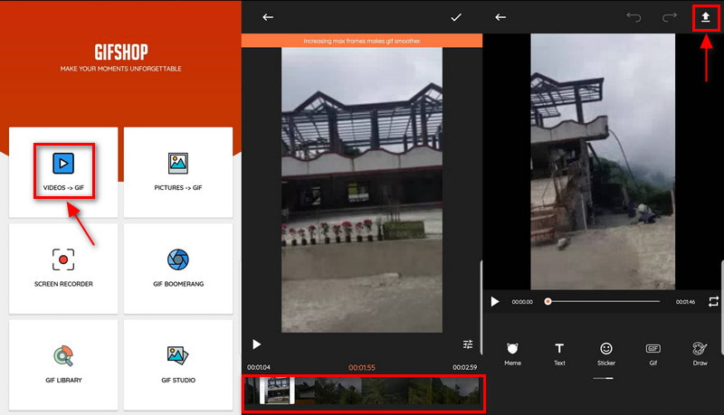Open the Videos -> GIF converter

point(63,171)
